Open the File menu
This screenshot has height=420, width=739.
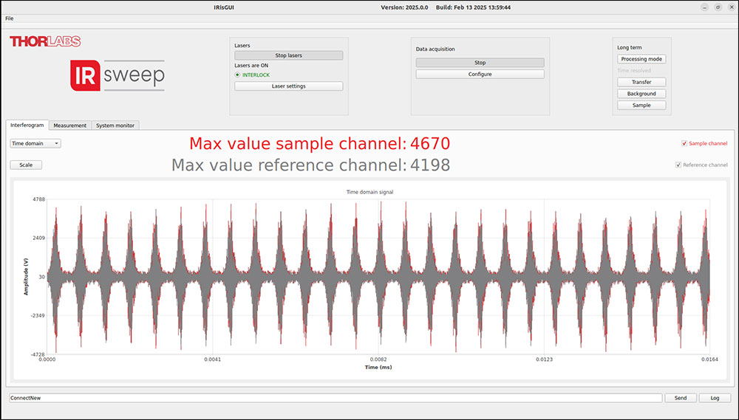click(x=10, y=18)
